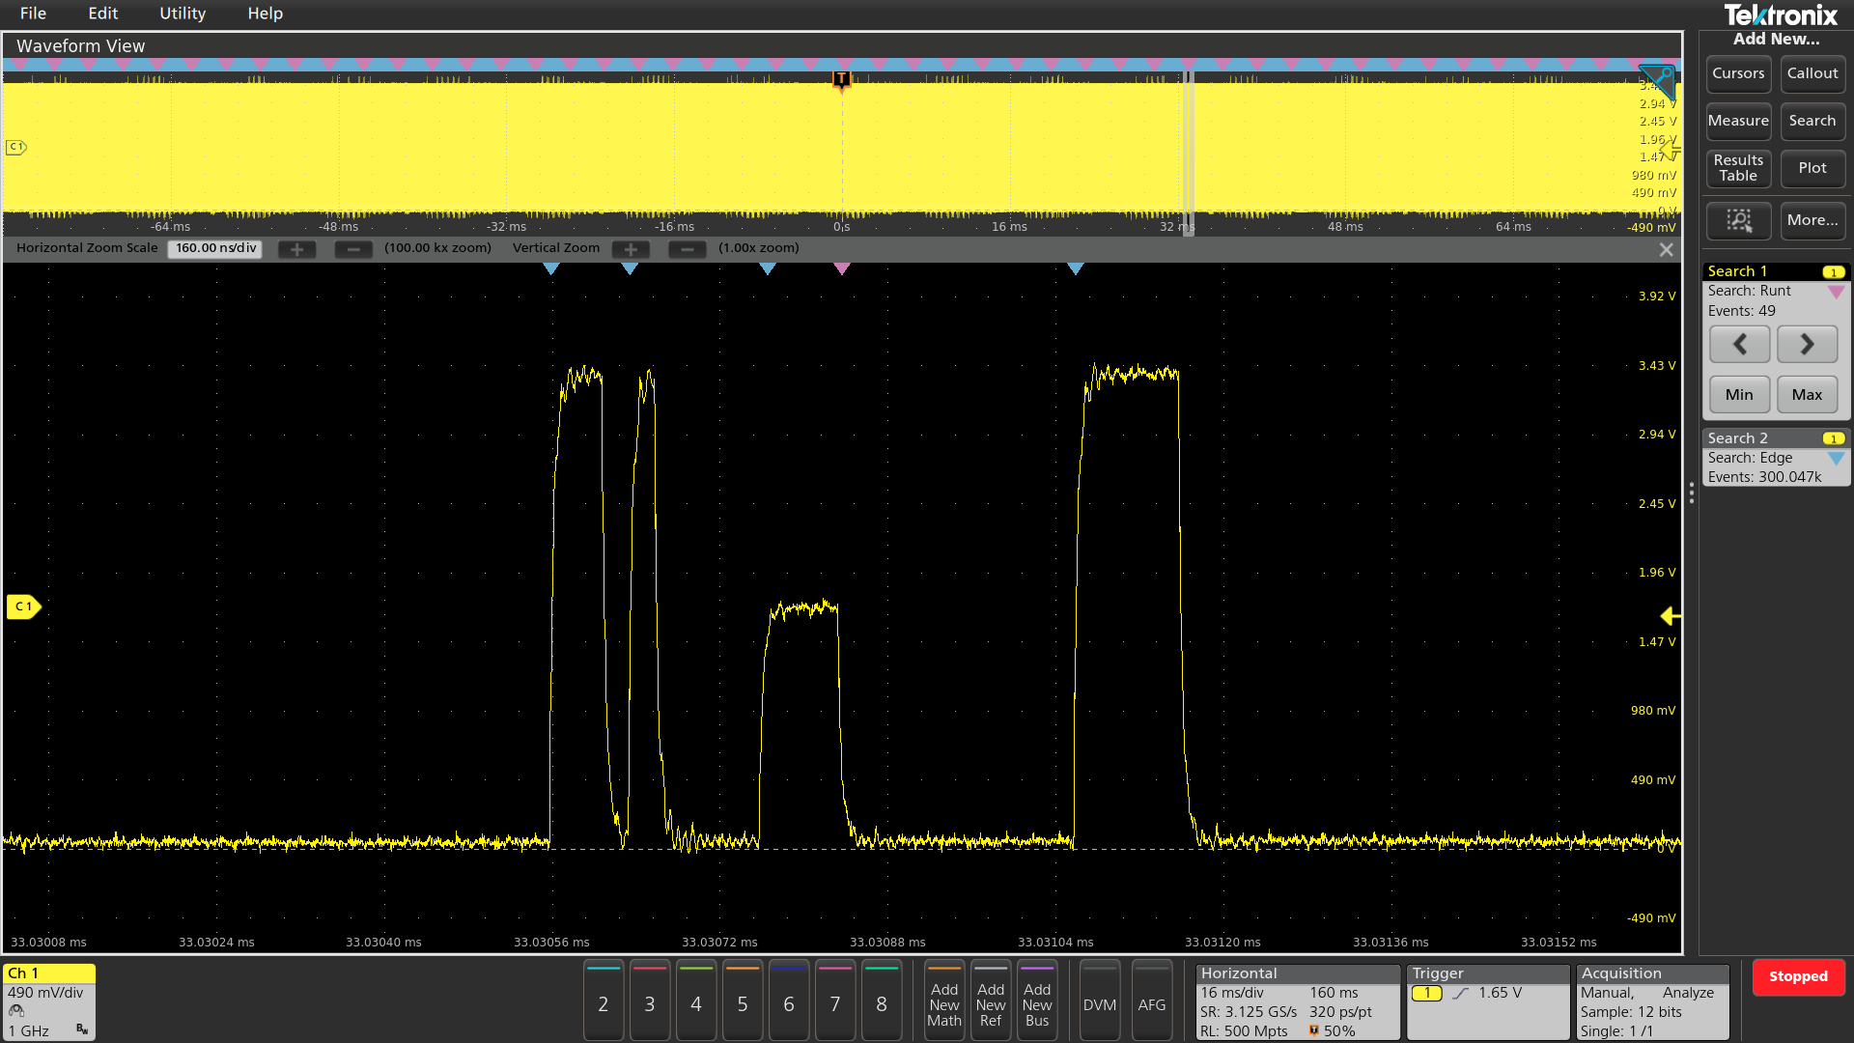Open the Results Table
The width and height of the screenshot is (1854, 1043).
(x=1738, y=168)
